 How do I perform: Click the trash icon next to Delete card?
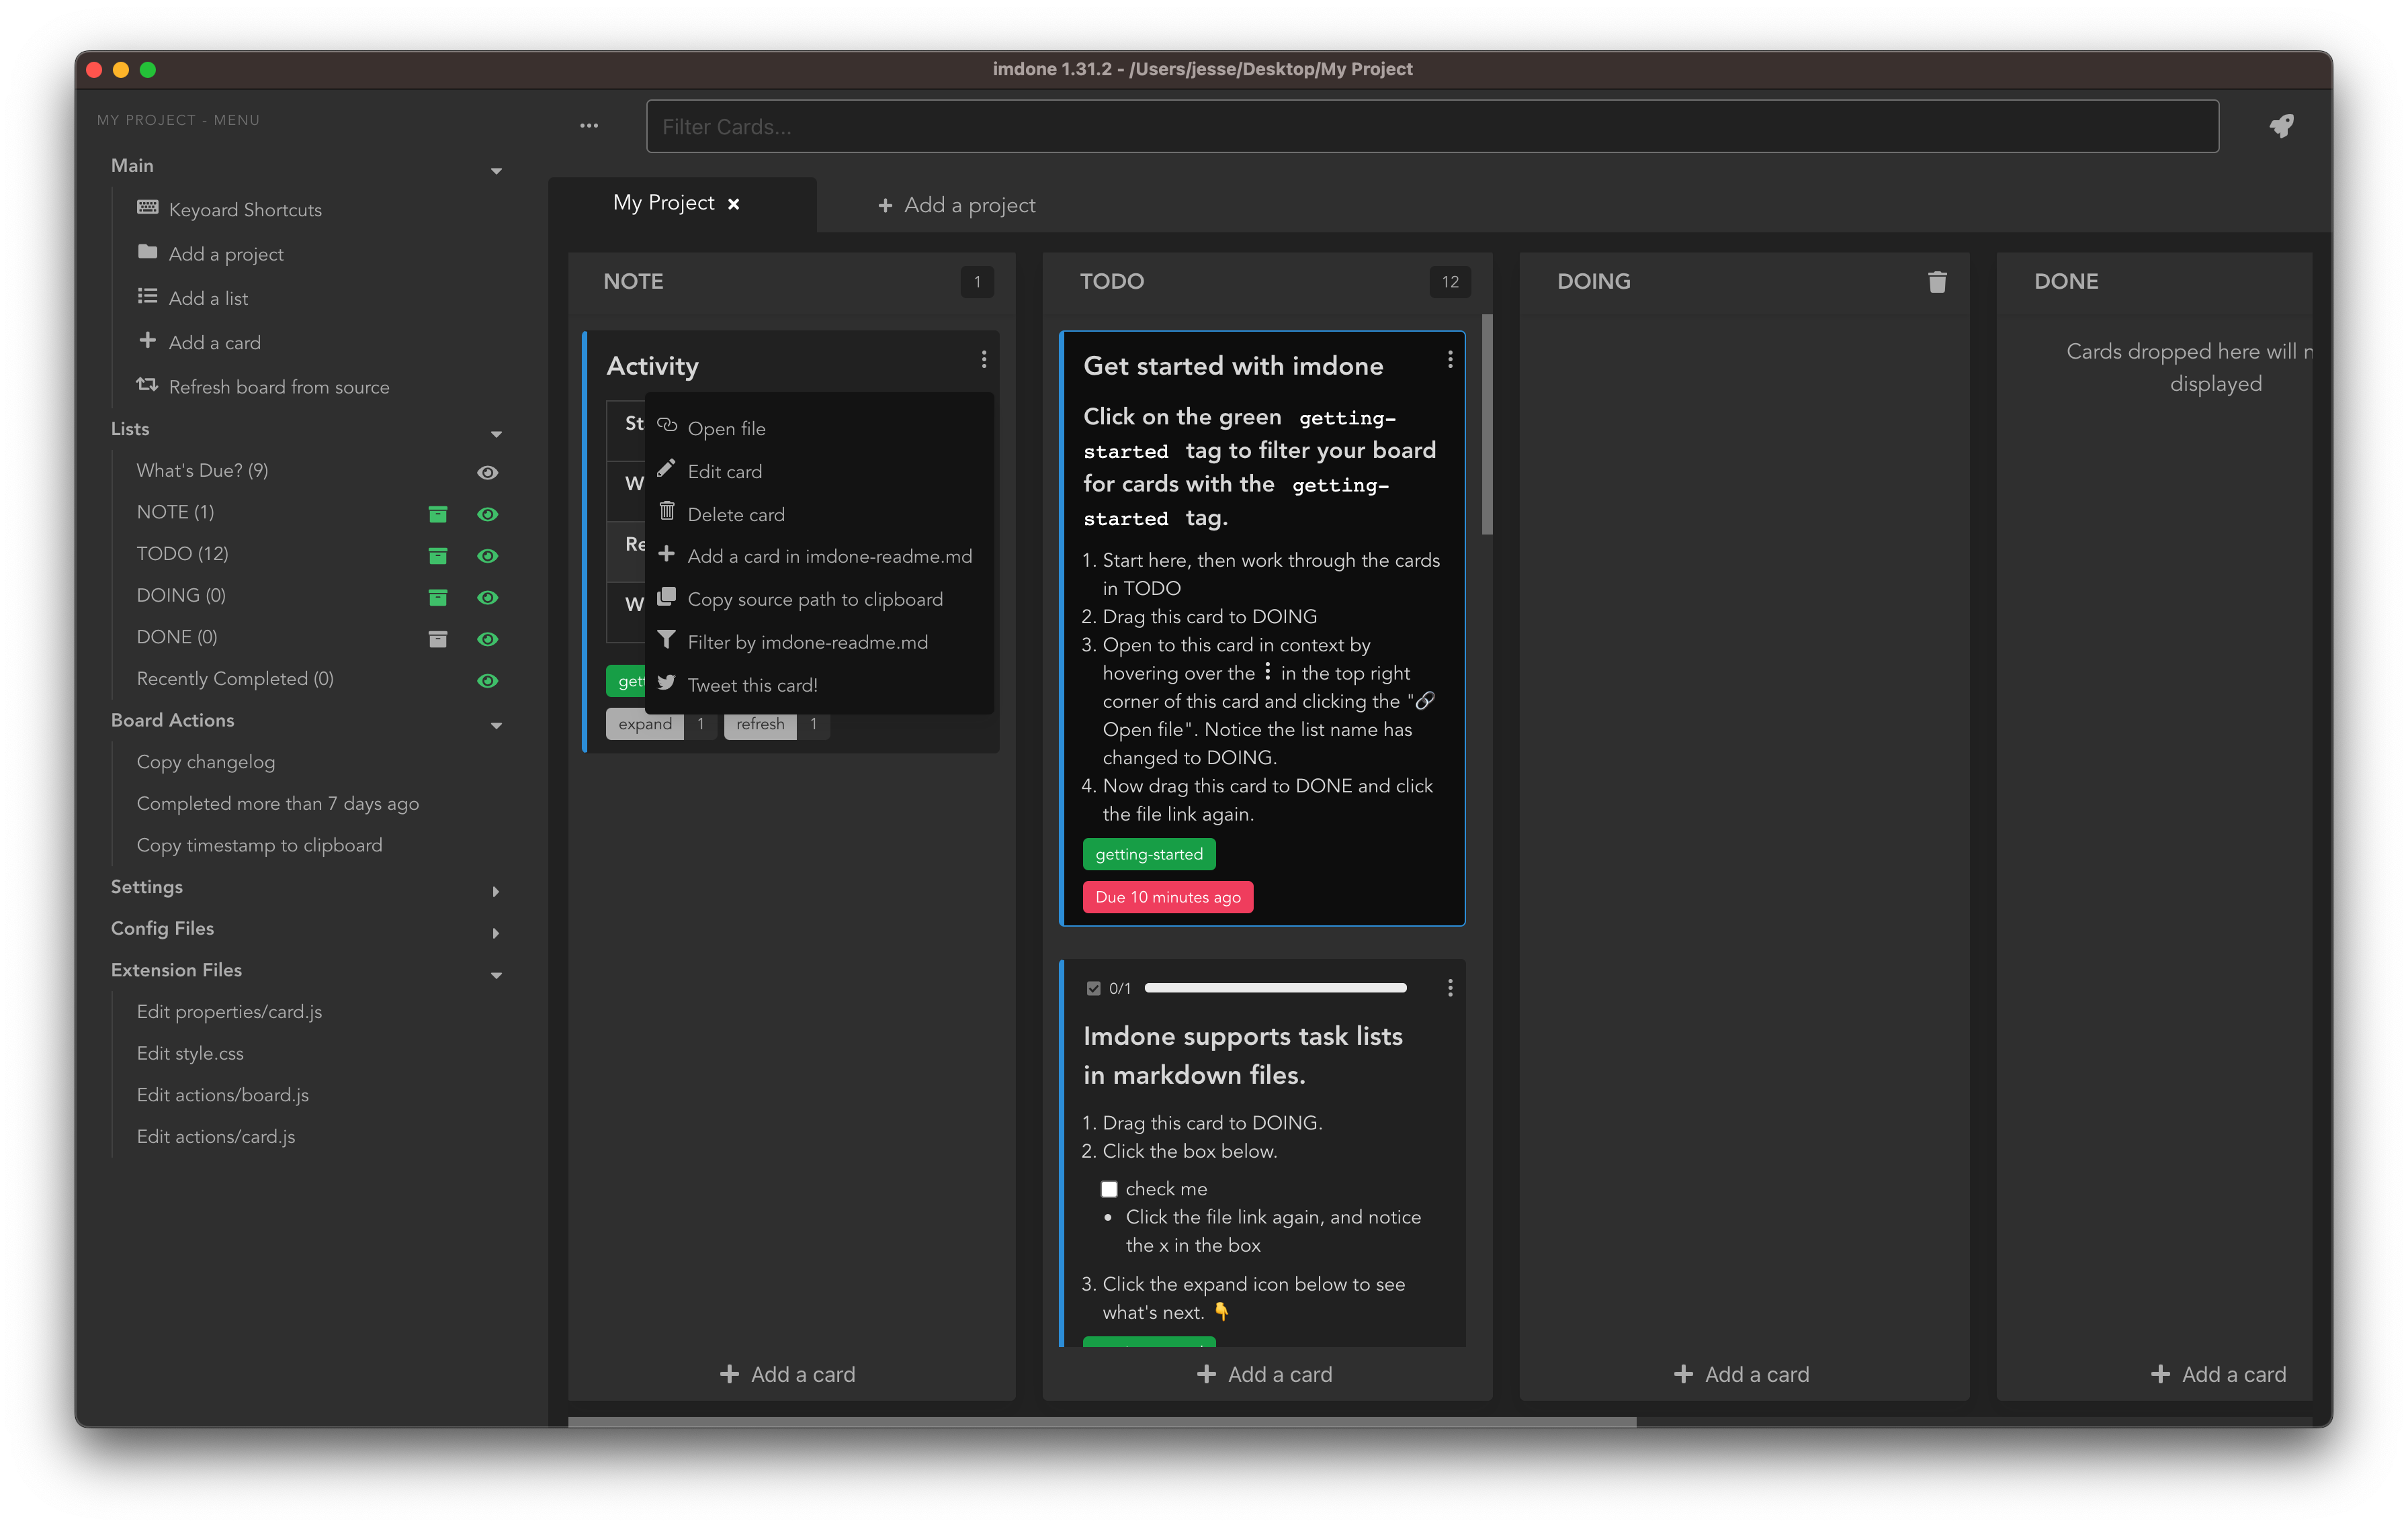(x=667, y=512)
